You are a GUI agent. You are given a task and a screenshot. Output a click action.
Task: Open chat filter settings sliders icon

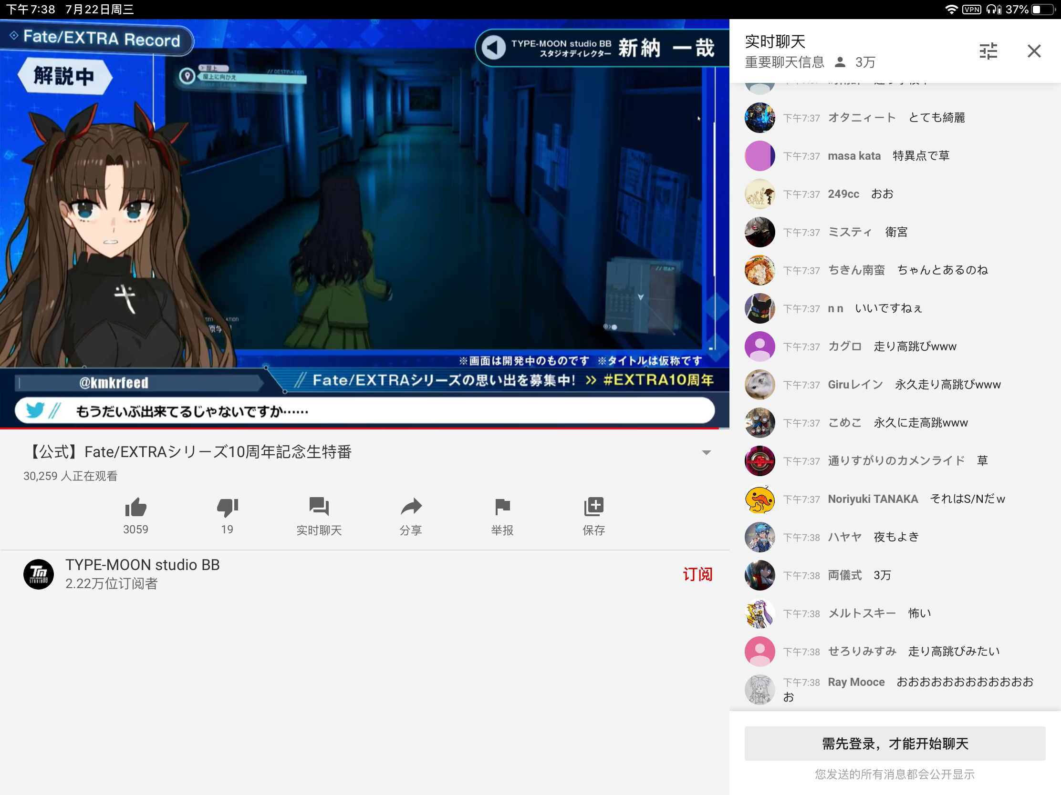[988, 51]
